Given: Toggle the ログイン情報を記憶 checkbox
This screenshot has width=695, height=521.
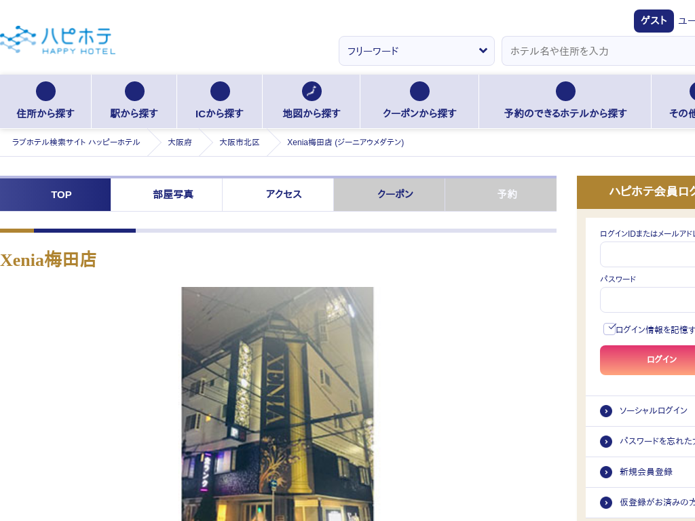Looking at the screenshot, I should [x=609, y=329].
